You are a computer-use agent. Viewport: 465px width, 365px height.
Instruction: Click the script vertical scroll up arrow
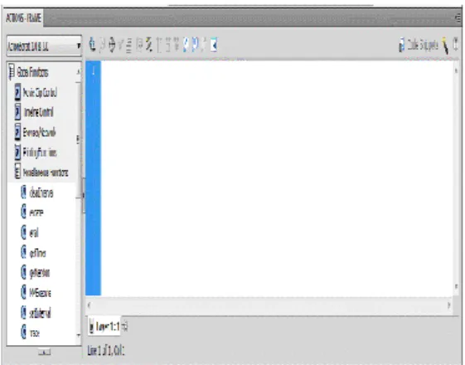pyautogui.click(x=456, y=71)
